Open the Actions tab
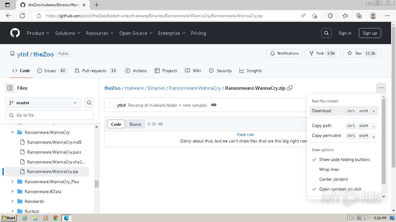Image resolution: width=396 pixels, height=222 pixels. [x=136, y=71]
